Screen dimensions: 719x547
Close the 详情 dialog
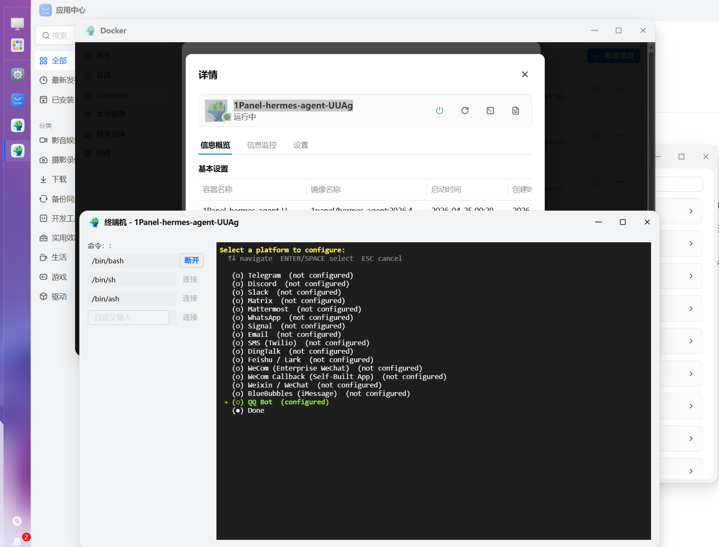[525, 74]
